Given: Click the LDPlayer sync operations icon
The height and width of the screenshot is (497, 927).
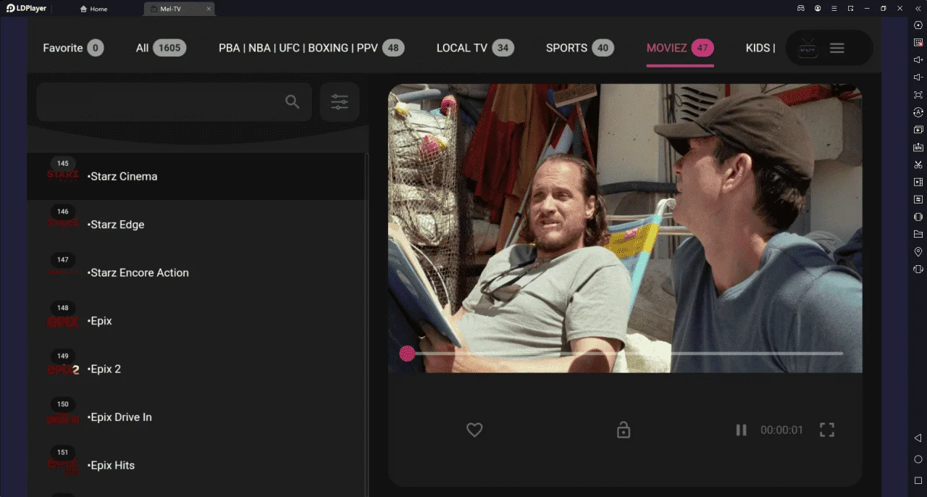Looking at the screenshot, I should point(918,112).
